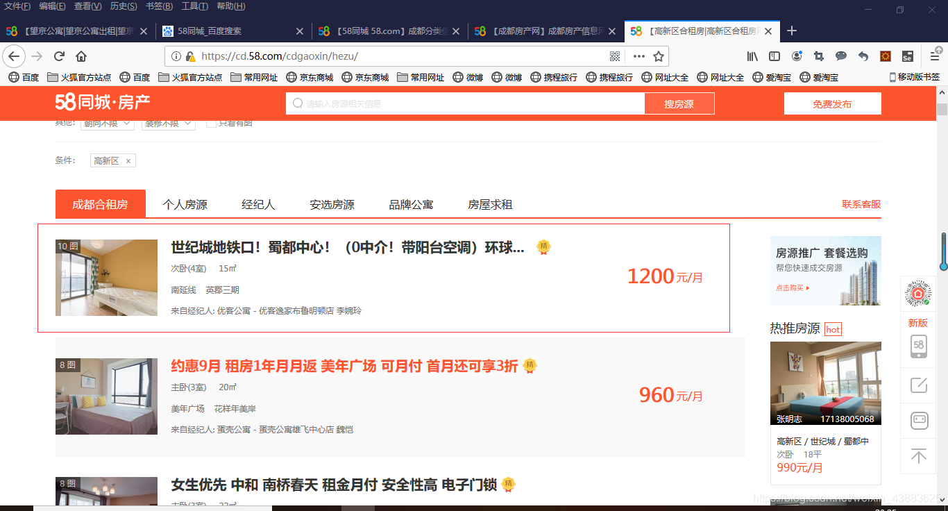Start the screenshot crop tool
The image size is (948, 511).
coord(819,56)
